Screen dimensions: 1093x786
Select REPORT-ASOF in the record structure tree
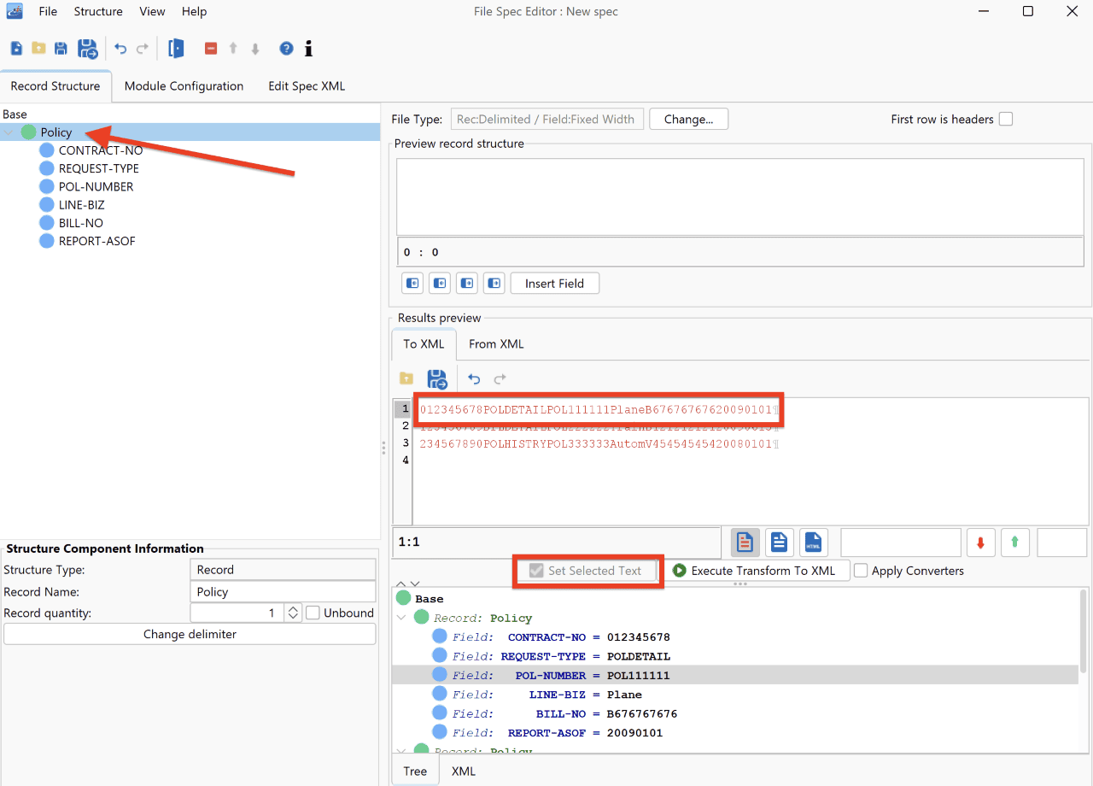(x=97, y=241)
